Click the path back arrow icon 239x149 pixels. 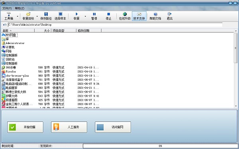pyautogui.click(x=4, y=25)
